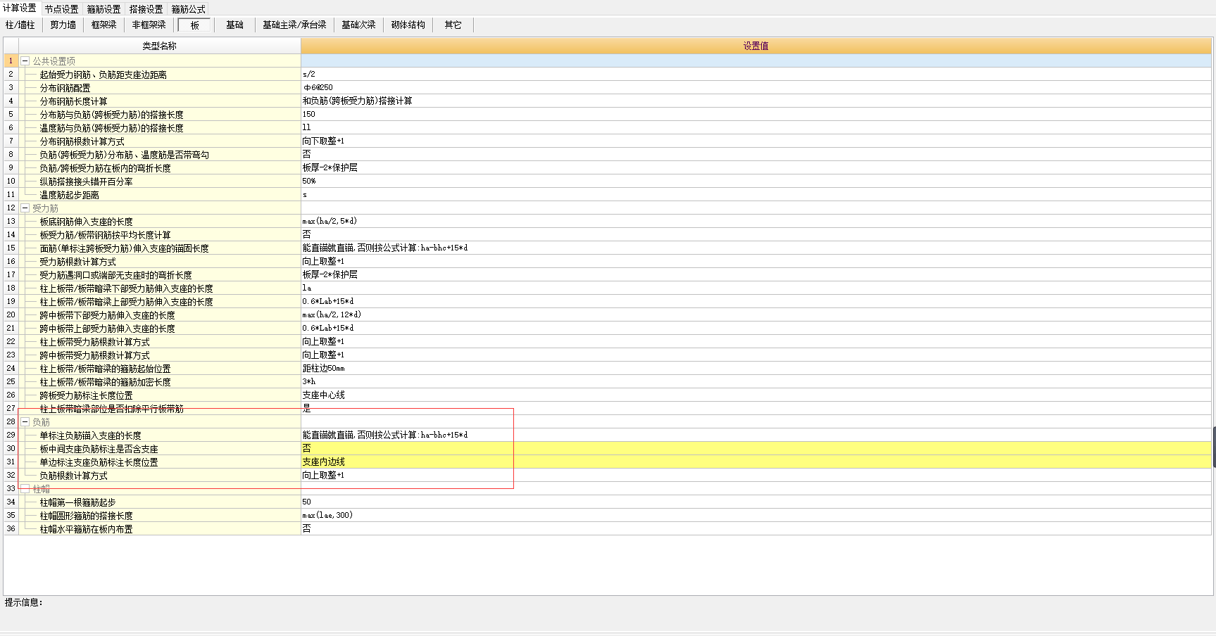Image resolution: width=1216 pixels, height=636 pixels.
Task: Edit the 支座中心线 value cell
Action: tap(756, 395)
